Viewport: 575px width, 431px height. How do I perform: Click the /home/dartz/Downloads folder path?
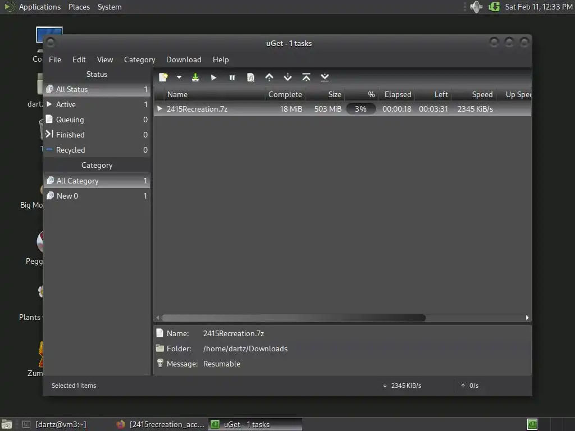point(245,349)
